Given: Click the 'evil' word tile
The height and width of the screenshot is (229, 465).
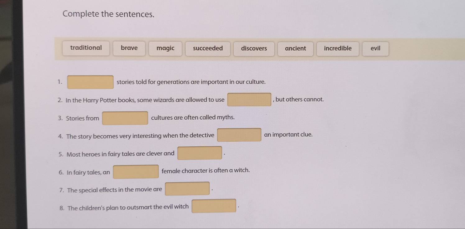Looking at the screenshot, I should coord(375,49).
